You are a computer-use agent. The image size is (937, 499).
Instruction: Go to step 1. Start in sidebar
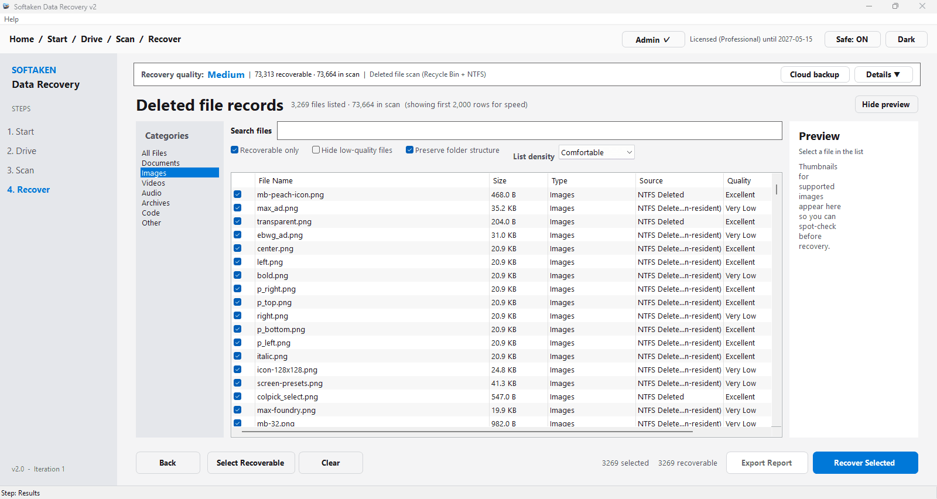(20, 132)
